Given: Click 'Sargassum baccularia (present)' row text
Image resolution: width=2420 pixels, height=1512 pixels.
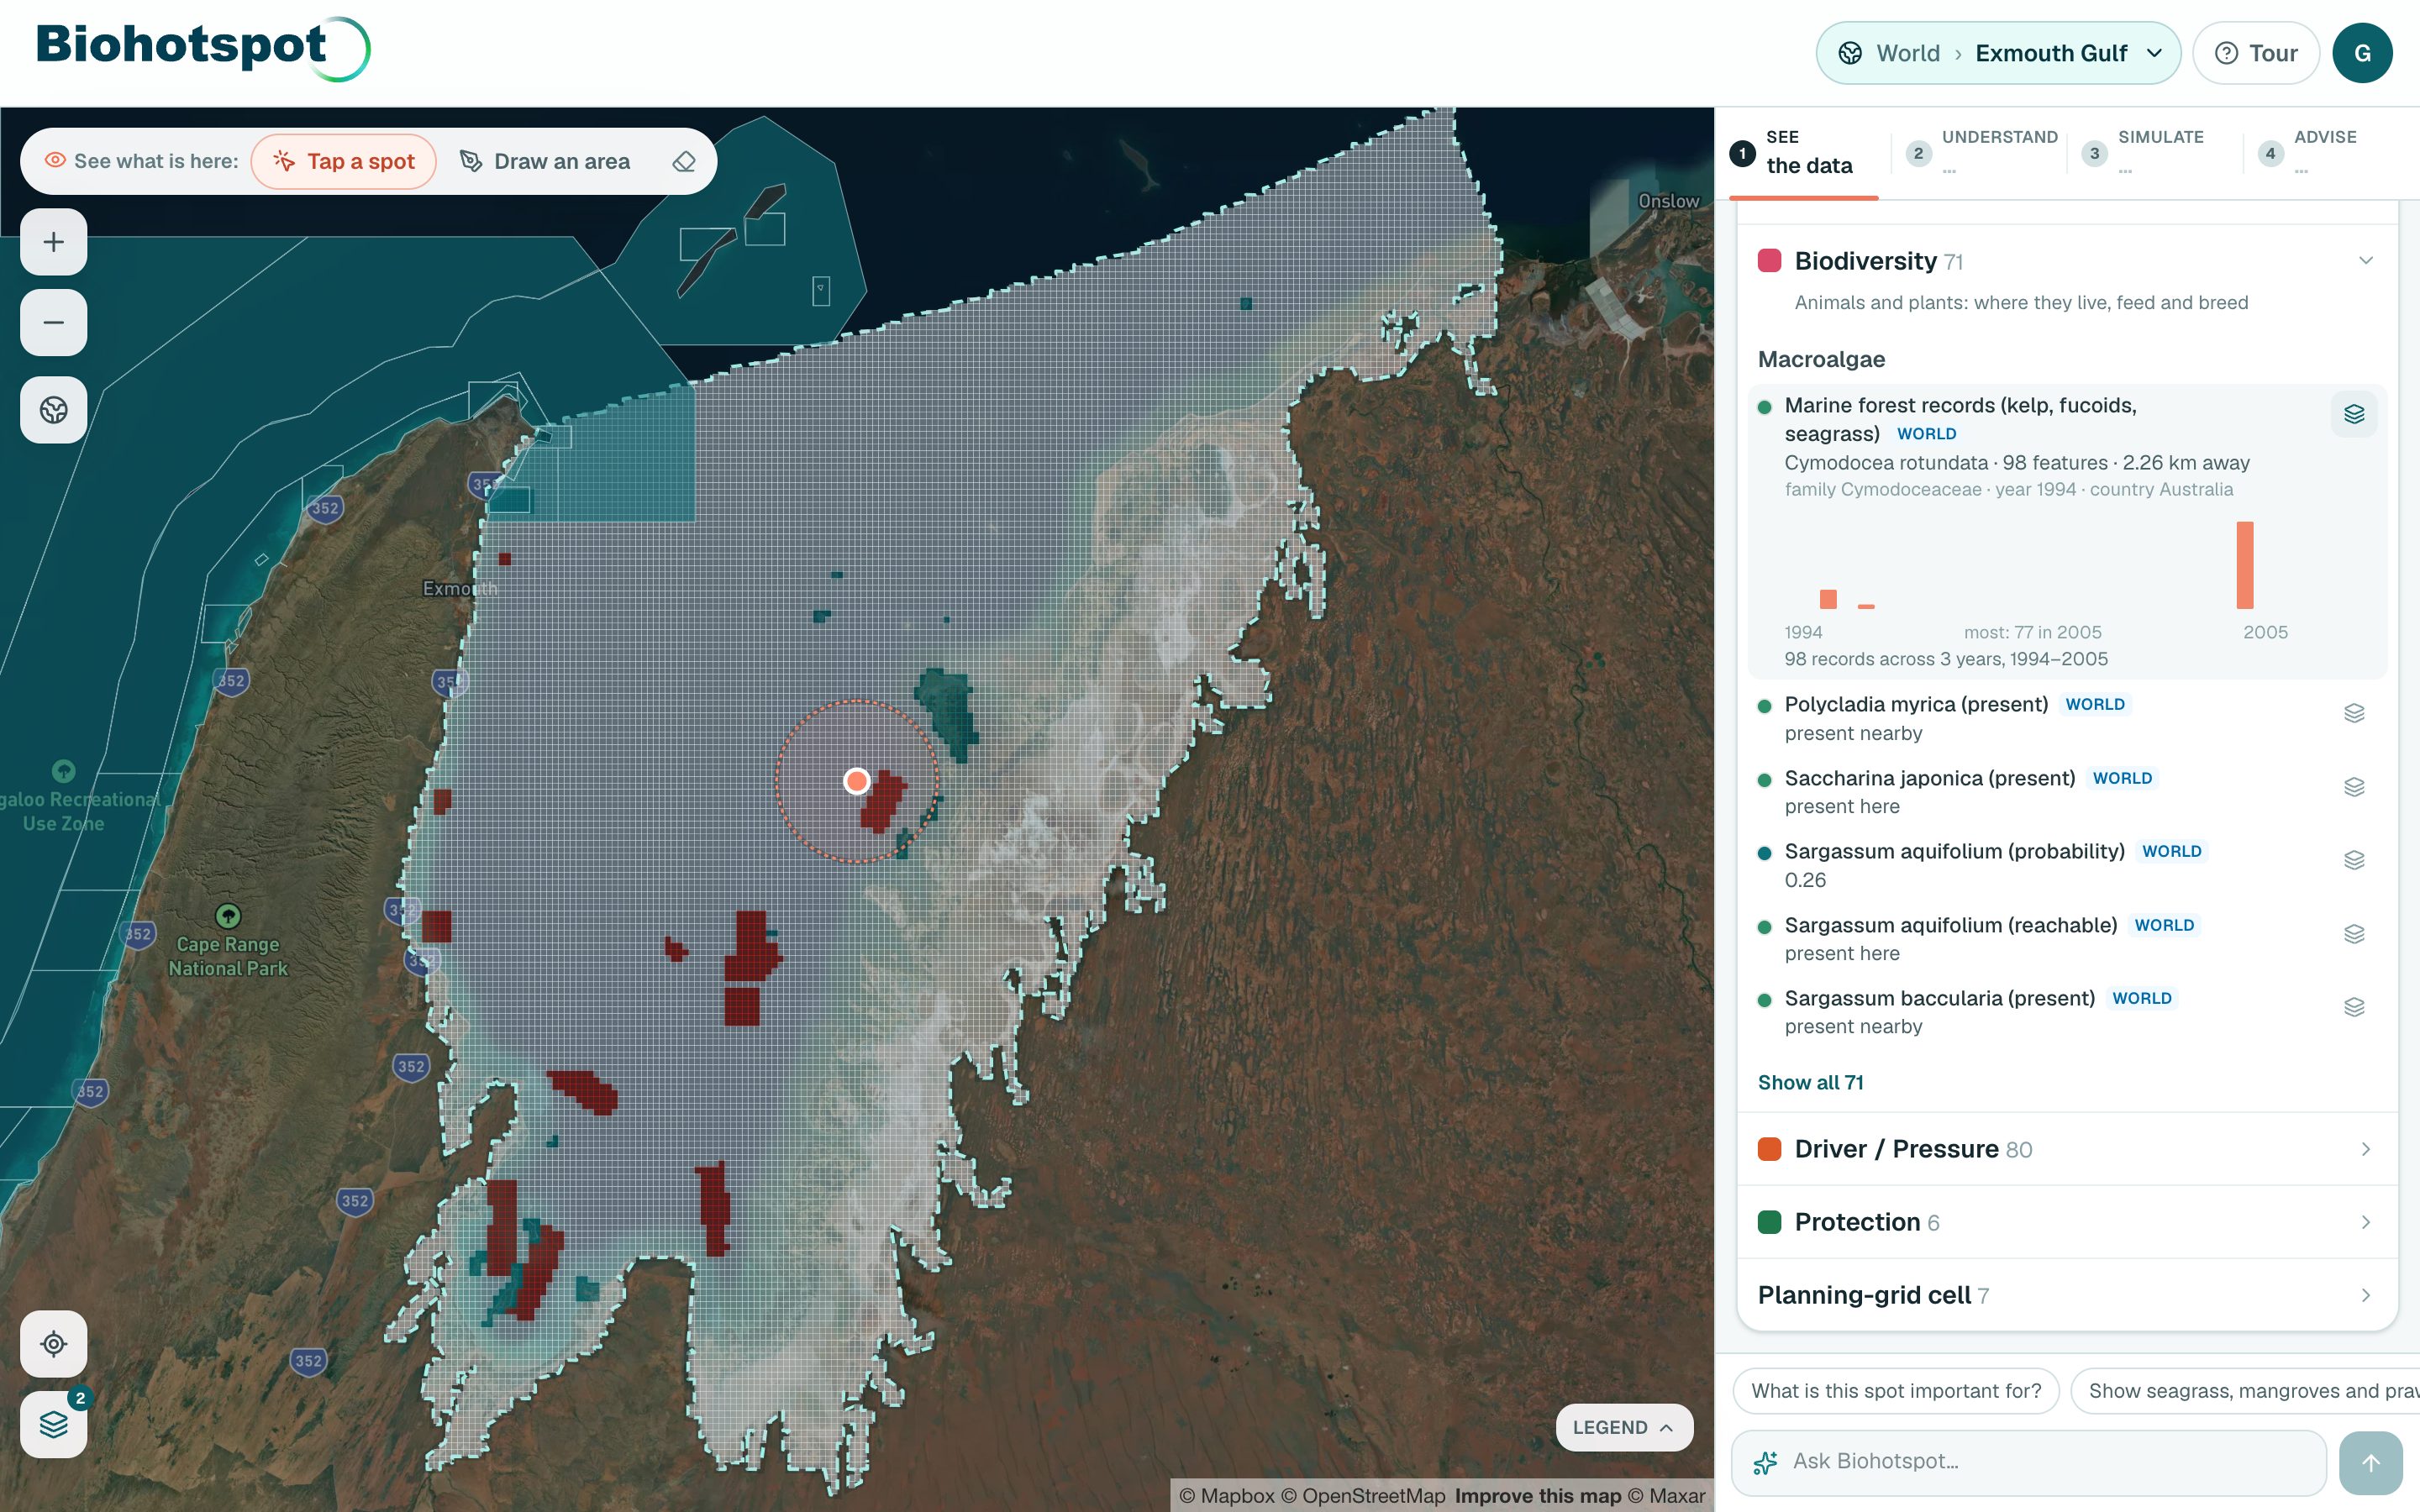Looking at the screenshot, I should [x=1939, y=998].
